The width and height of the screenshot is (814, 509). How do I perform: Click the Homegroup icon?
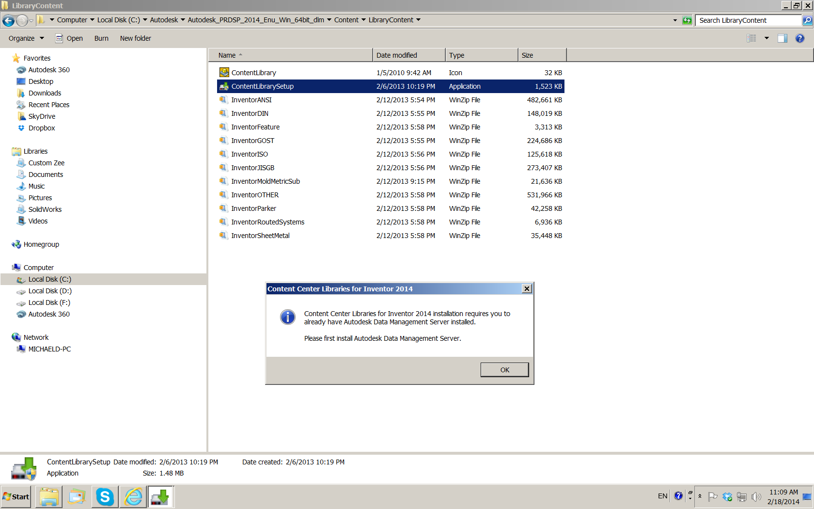coord(16,244)
